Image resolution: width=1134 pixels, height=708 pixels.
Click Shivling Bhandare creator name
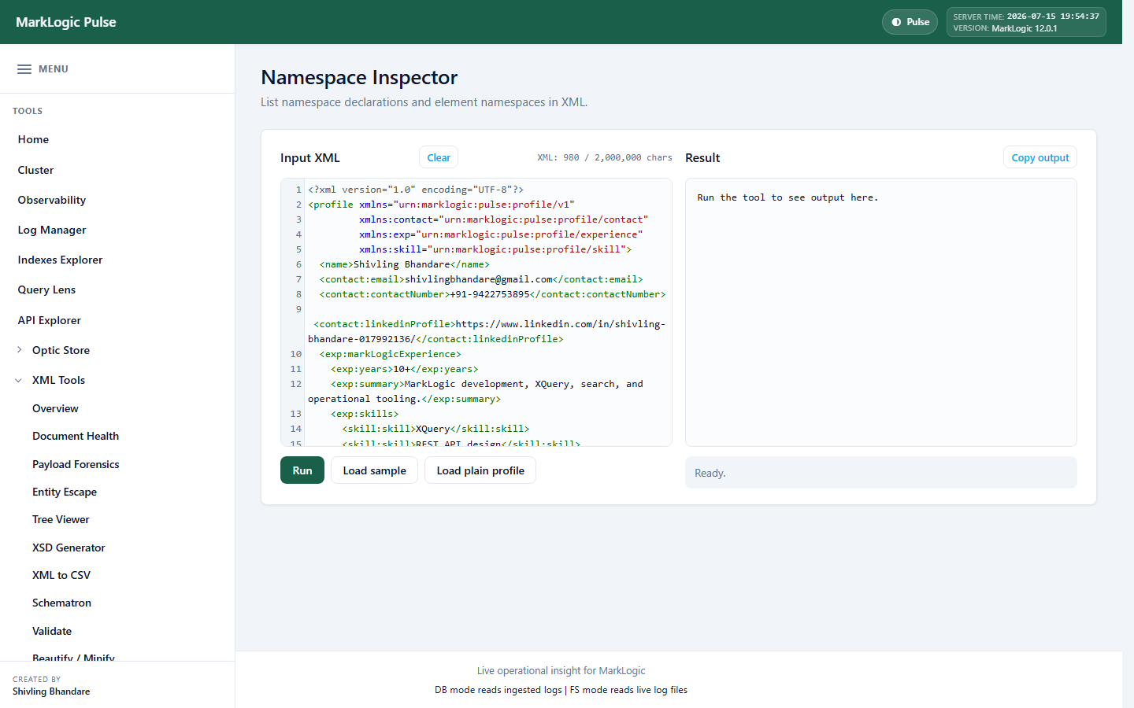(x=51, y=691)
